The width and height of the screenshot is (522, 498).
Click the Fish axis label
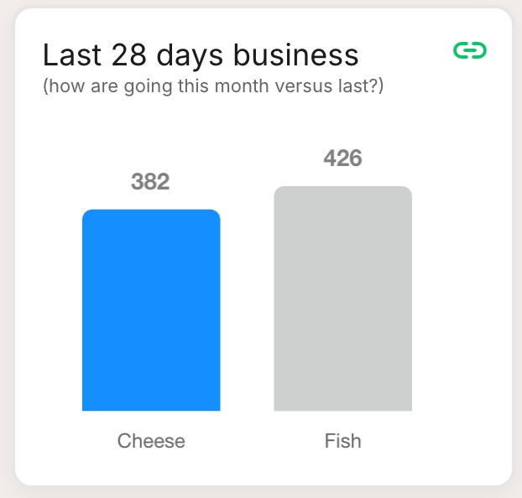coord(342,441)
